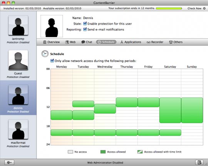Toggle Send e-mail notifications checkbox
The image size is (208, 166).
tap(85, 29)
